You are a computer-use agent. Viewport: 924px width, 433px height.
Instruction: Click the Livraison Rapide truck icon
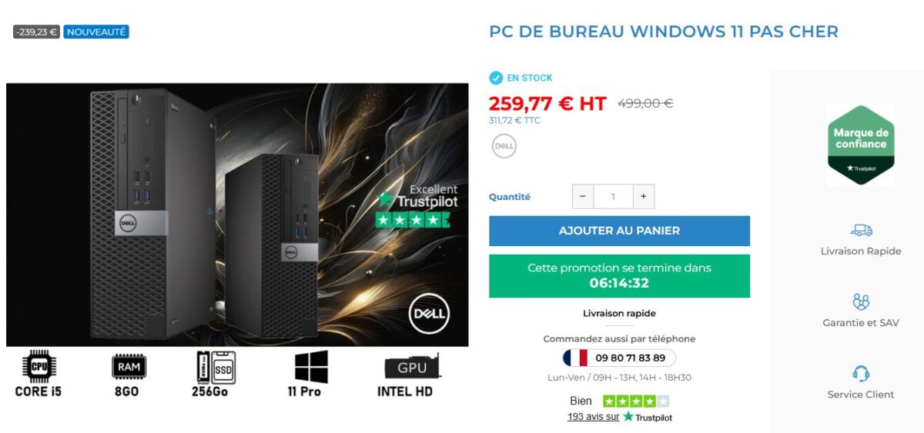tap(861, 230)
